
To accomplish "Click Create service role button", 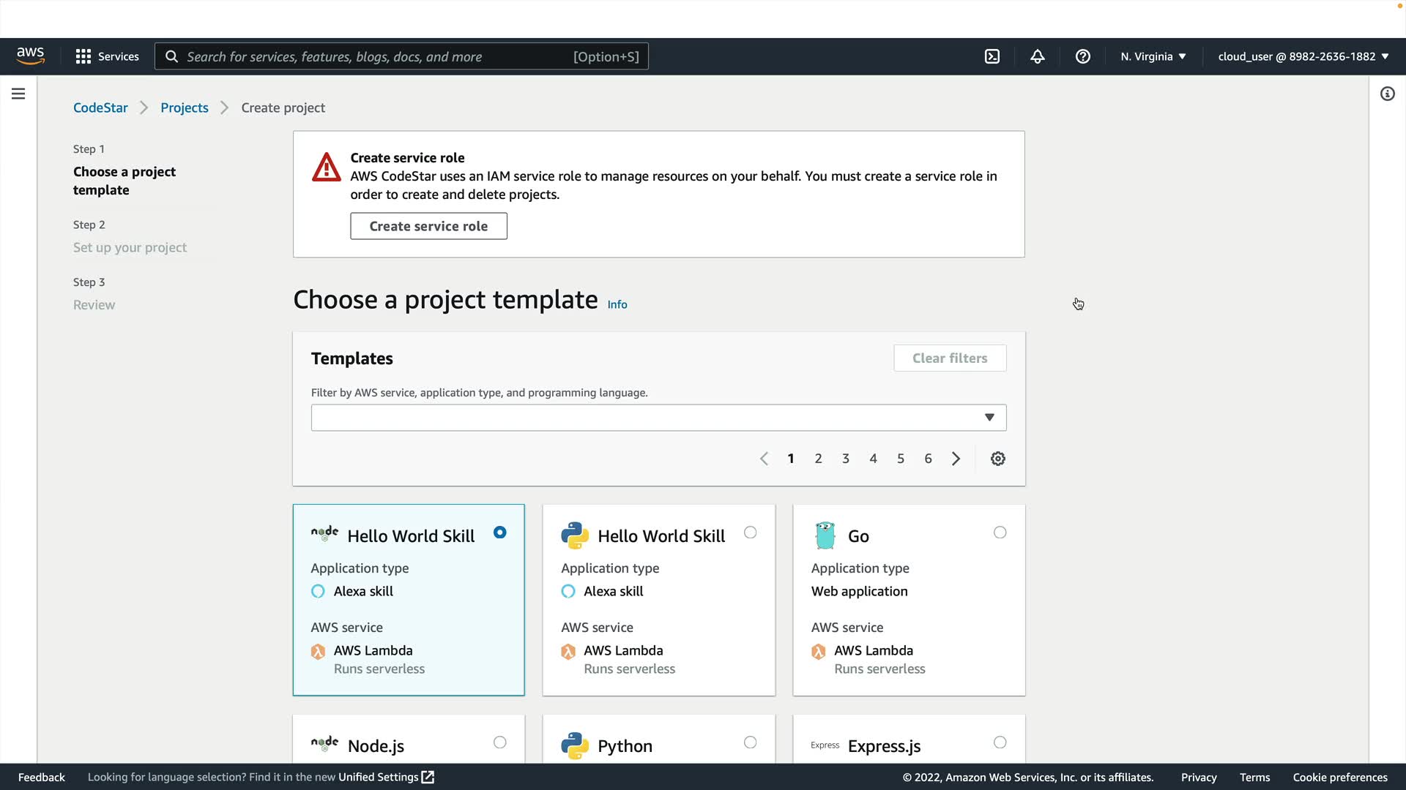I will pos(428,226).
